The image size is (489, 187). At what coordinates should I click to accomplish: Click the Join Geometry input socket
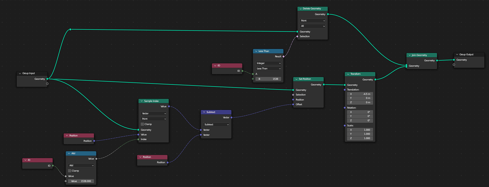click(x=406, y=66)
